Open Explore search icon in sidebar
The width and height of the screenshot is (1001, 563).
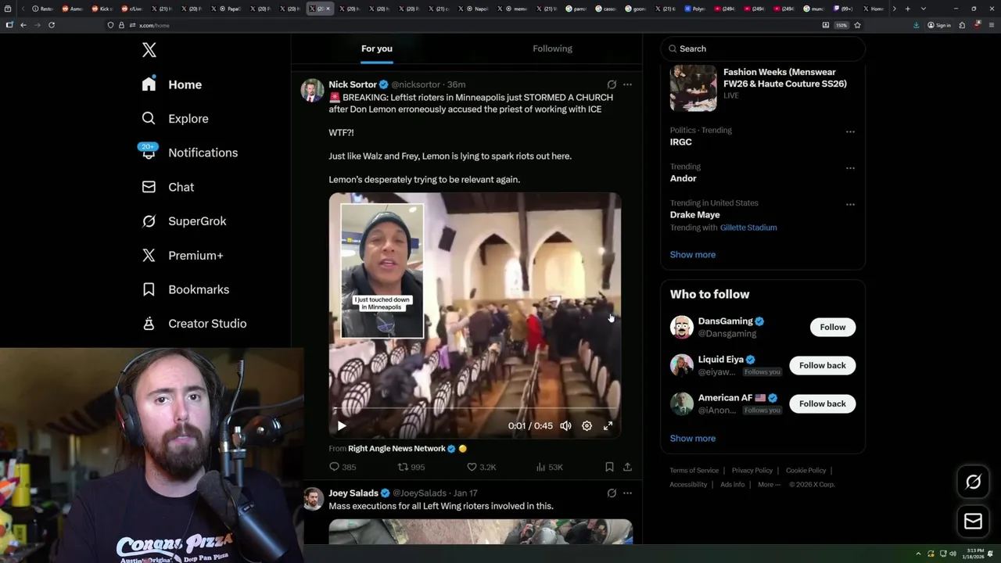point(149,118)
